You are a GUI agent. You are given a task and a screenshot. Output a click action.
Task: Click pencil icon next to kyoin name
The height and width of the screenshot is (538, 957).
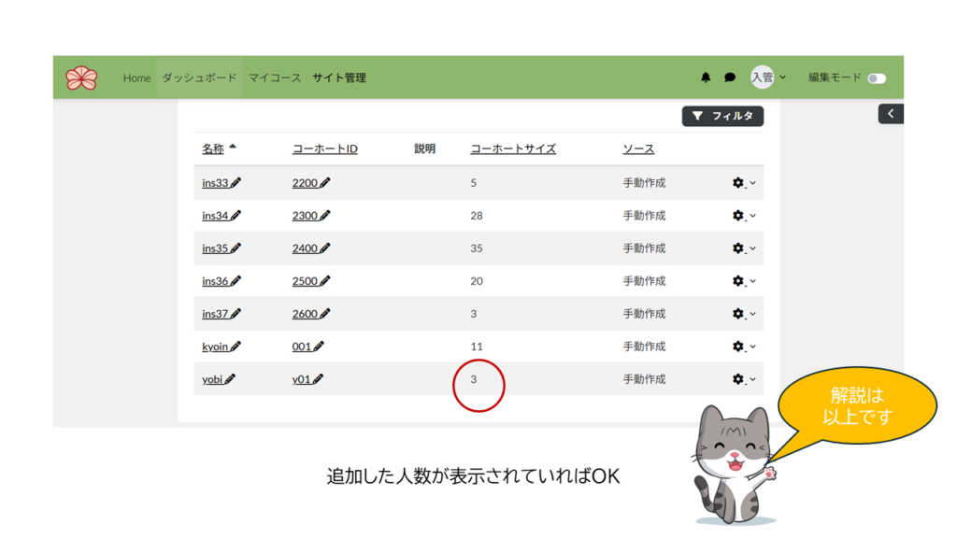click(236, 347)
